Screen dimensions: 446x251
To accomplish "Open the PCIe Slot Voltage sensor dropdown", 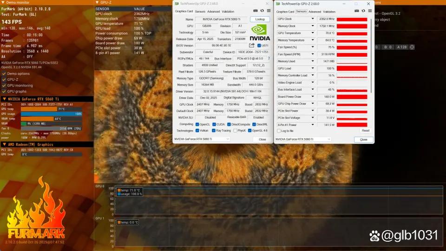I will click(x=313, y=118).
